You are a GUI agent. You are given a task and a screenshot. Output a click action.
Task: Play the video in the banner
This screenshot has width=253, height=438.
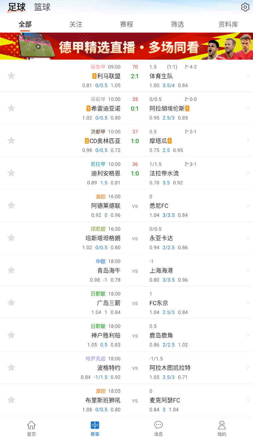[38, 47]
